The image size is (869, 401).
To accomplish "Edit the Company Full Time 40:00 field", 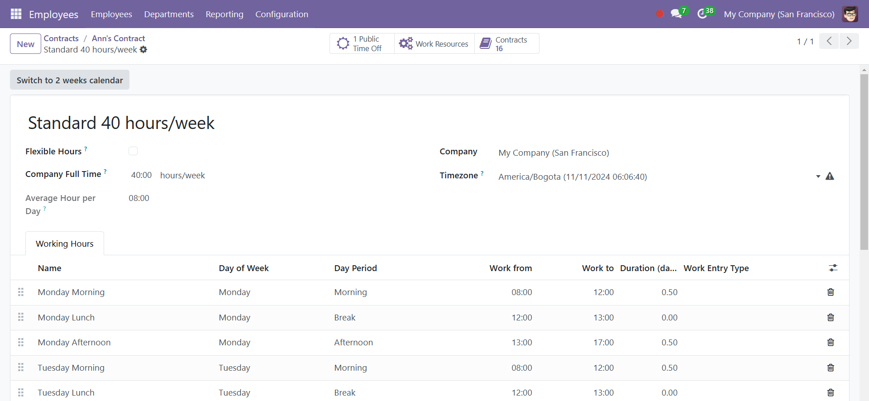I will 141,175.
